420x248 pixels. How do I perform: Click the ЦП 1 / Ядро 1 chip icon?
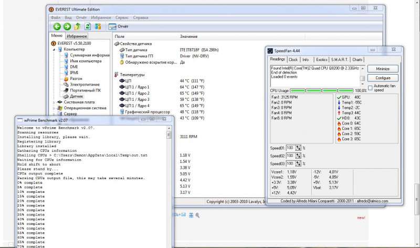(x=122, y=87)
